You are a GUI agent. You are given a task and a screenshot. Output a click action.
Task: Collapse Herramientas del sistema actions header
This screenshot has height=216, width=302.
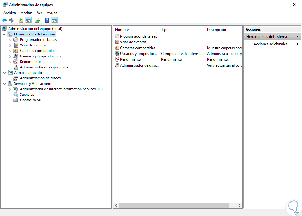298,36
